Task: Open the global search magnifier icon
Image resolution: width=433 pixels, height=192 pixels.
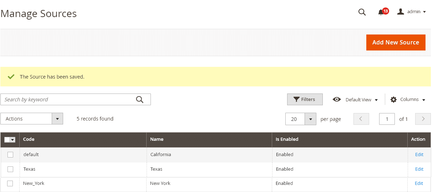Action: (362, 12)
